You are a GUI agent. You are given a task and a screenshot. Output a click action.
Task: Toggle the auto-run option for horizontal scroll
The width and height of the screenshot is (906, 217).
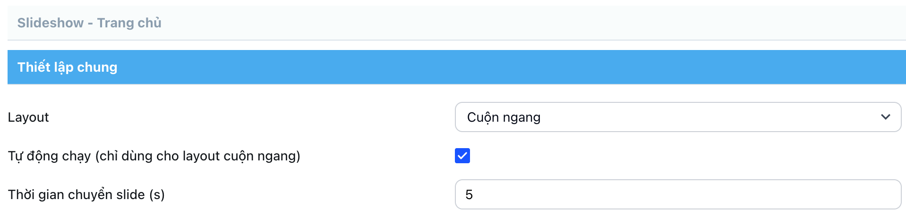point(462,156)
